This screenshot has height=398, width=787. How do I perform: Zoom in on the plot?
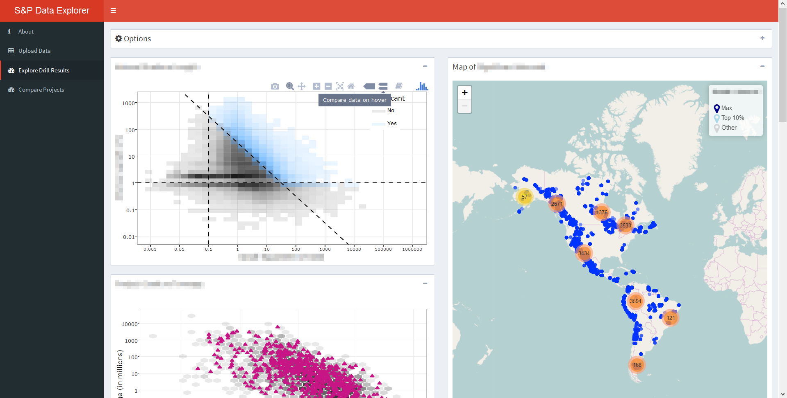click(x=316, y=86)
